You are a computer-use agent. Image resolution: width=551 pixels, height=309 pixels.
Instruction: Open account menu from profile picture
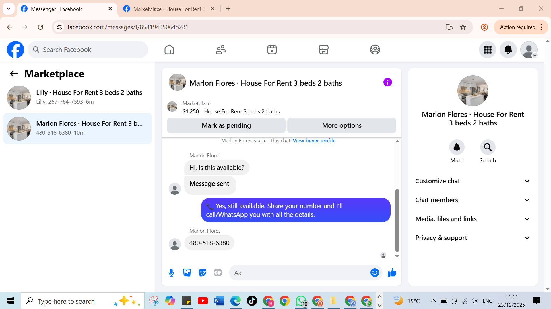point(529,50)
